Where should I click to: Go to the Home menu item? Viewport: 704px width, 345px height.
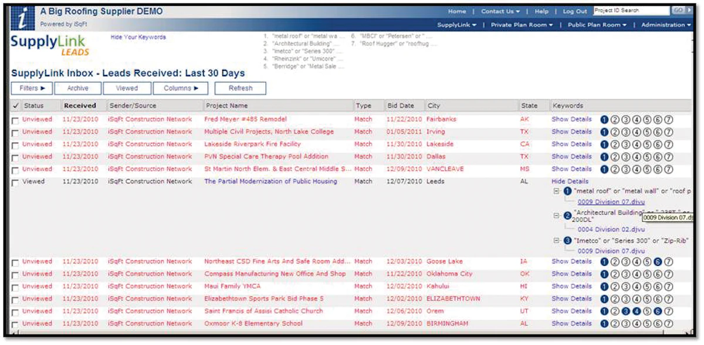click(457, 11)
